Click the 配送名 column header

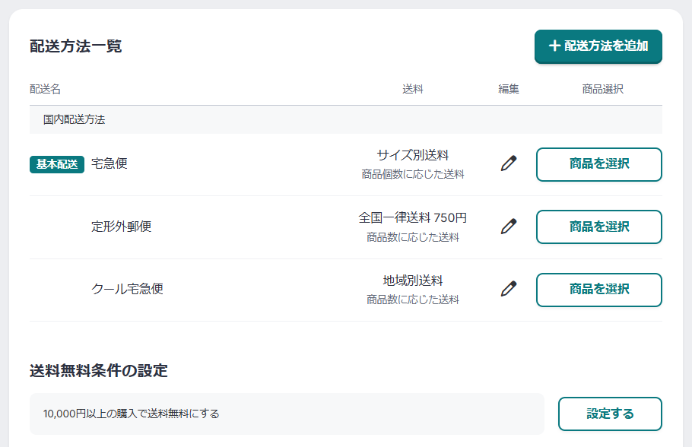click(x=45, y=89)
